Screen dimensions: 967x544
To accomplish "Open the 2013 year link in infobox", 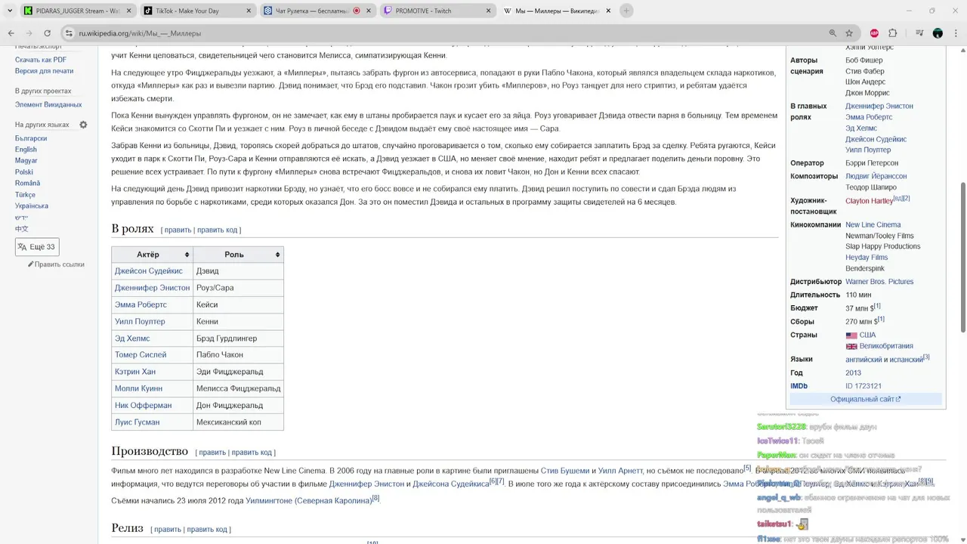I will click(x=853, y=373).
